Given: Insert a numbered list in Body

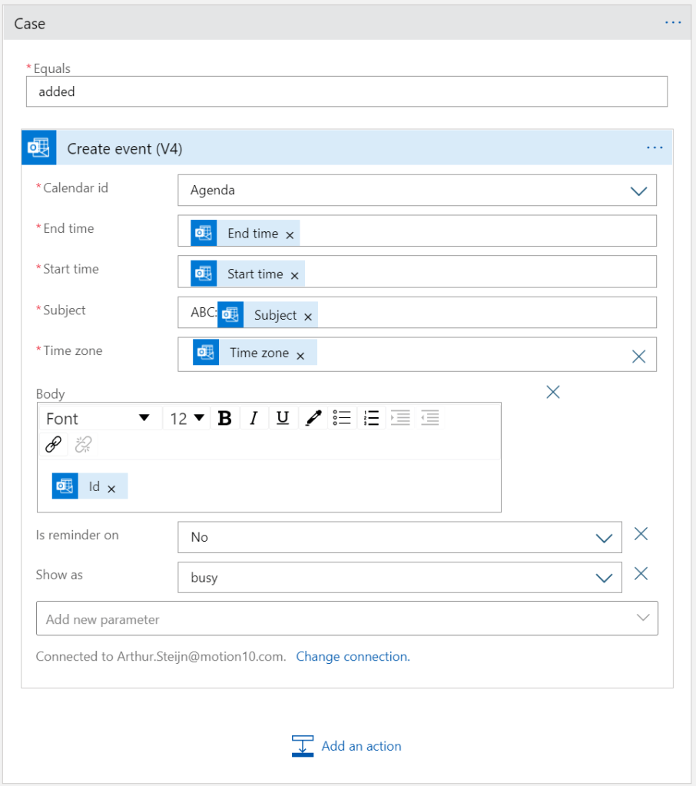Looking at the screenshot, I should click(x=372, y=418).
